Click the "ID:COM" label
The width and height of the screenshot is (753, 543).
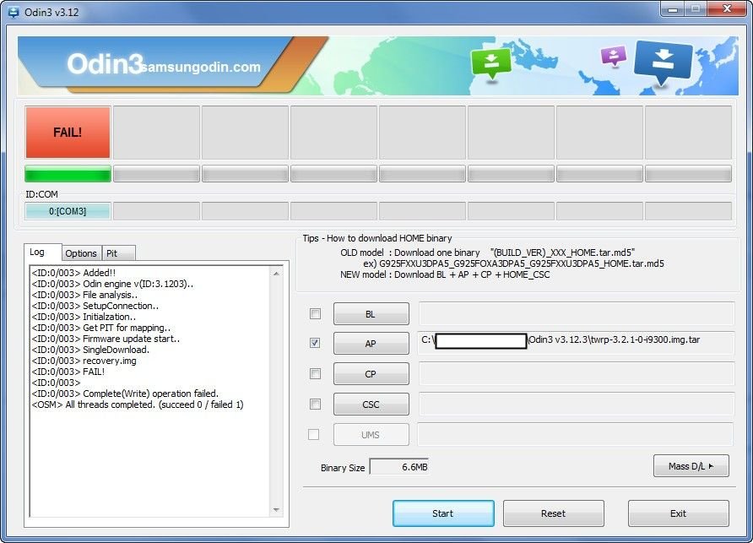click(41, 194)
